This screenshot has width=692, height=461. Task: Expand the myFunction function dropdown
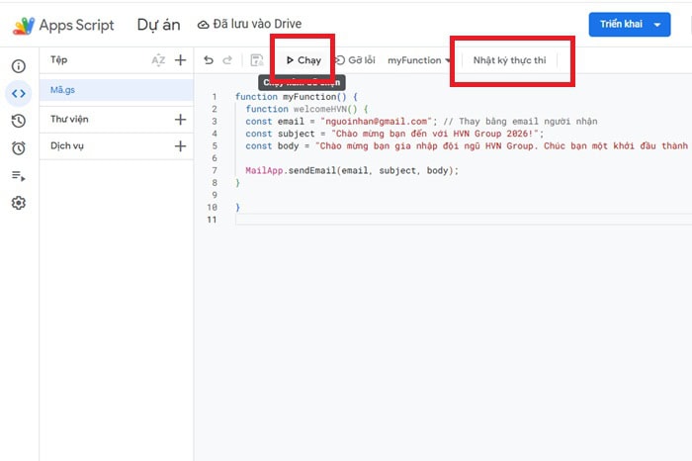(x=420, y=60)
